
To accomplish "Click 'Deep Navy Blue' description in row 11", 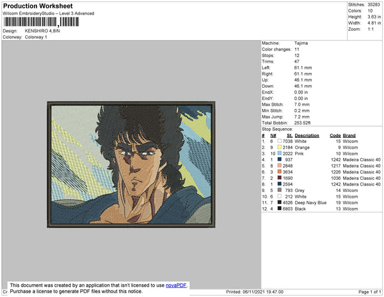I will (x=310, y=203).
